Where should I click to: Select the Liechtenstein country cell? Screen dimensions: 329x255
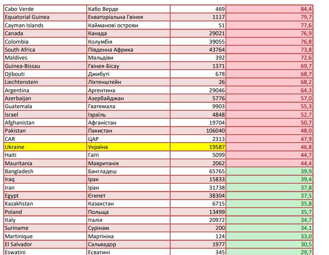[x=45, y=82]
